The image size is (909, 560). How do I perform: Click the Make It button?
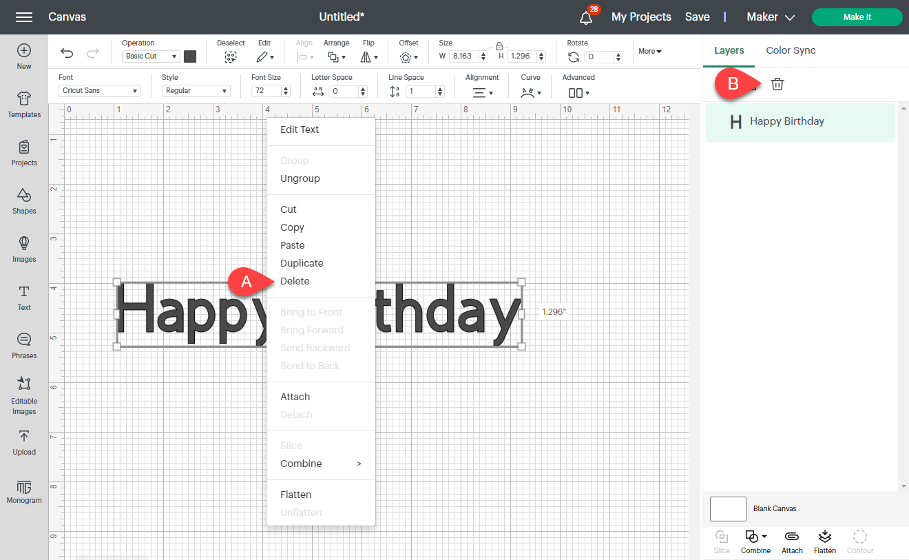tap(857, 17)
